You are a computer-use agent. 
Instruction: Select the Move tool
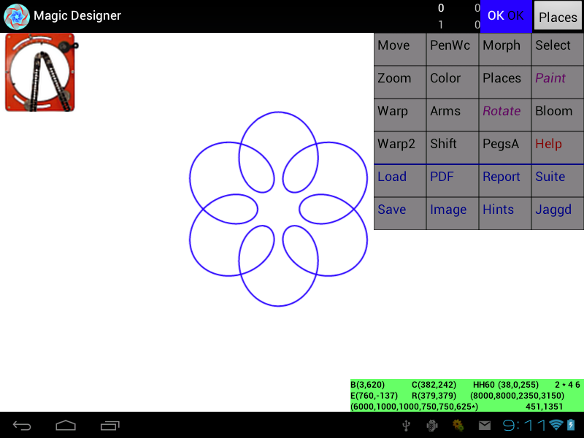tap(399, 49)
